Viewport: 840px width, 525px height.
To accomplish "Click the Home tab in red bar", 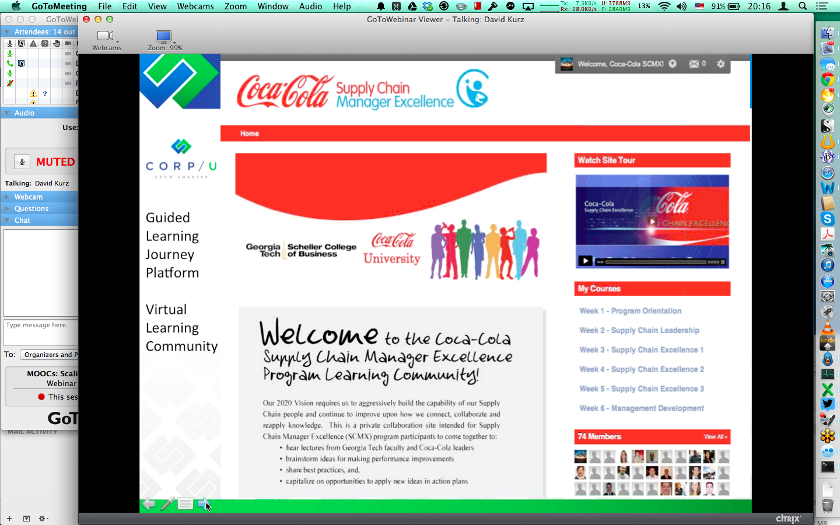I will click(x=250, y=134).
